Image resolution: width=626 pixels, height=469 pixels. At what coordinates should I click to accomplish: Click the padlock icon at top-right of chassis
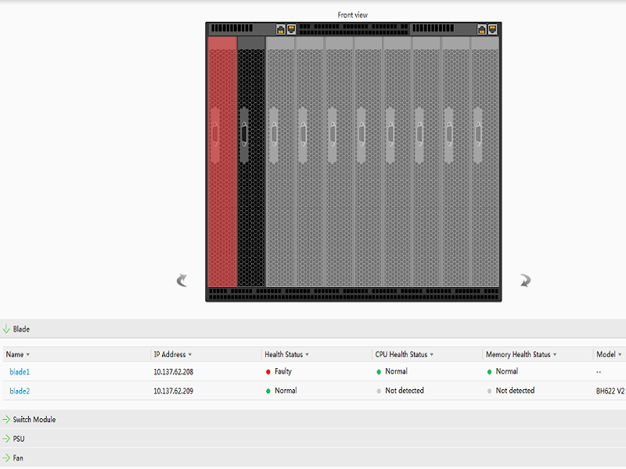point(482,29)
